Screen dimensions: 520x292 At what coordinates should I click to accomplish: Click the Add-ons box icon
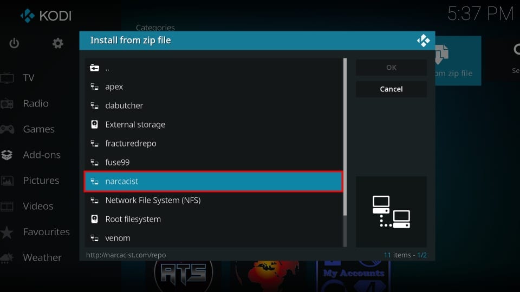pos(6,155)
